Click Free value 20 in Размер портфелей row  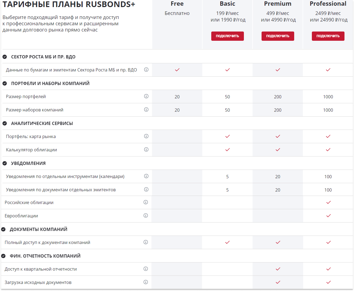[177, 97]
